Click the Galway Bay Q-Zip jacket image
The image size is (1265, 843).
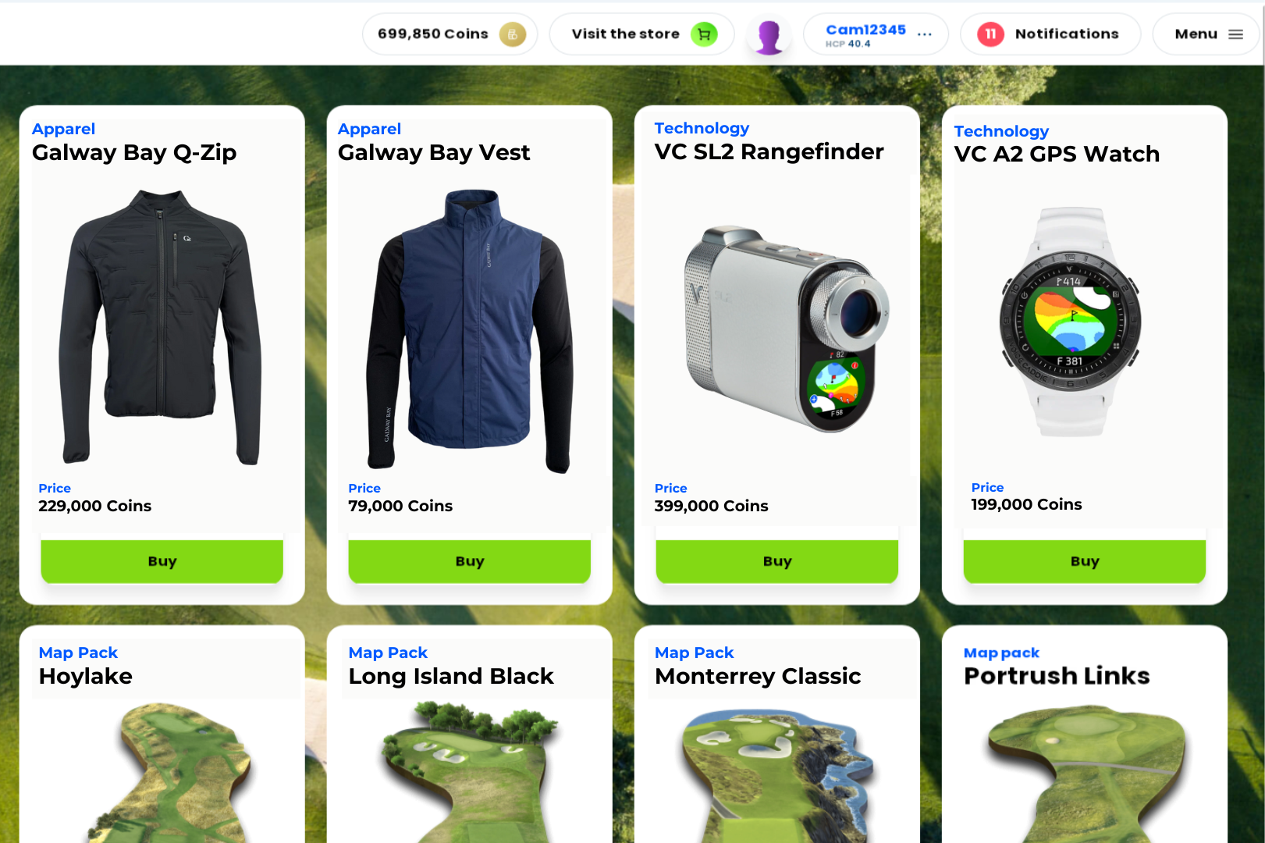[160, 326]
